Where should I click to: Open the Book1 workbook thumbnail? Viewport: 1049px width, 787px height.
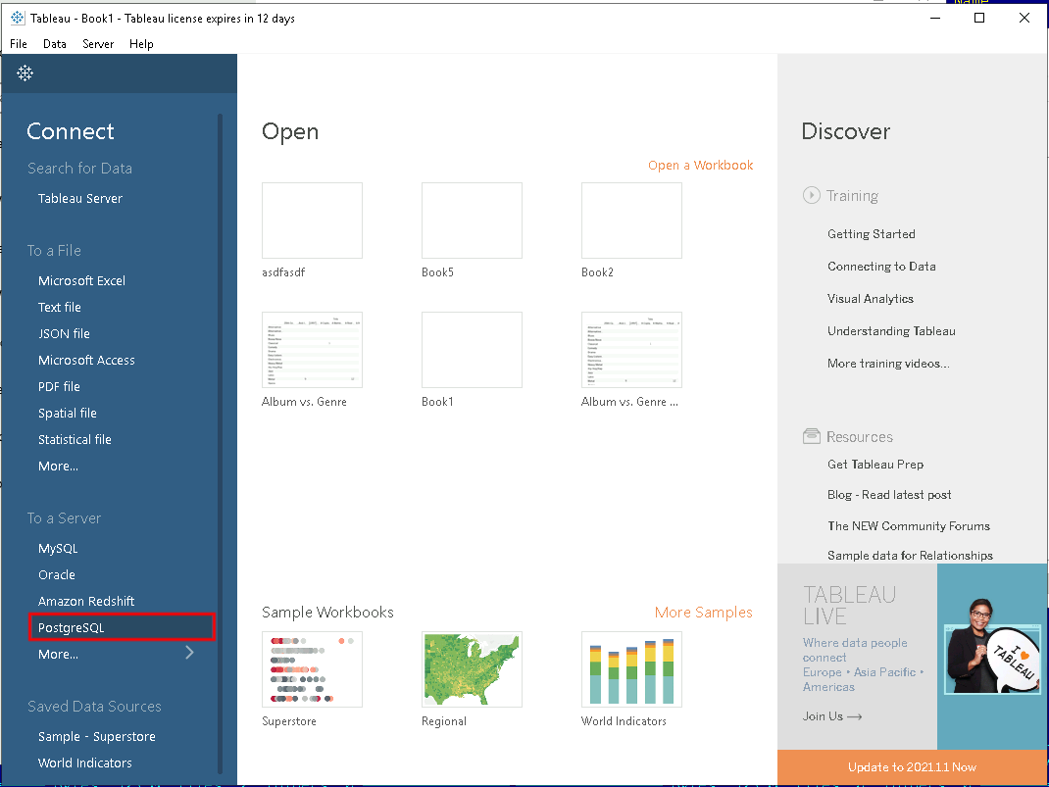472,350
